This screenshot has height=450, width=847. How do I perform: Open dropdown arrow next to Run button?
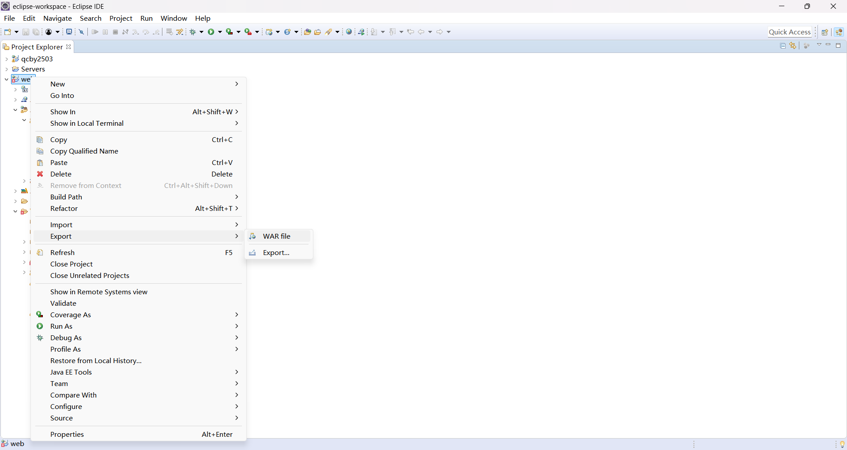[x=220, y=32]
